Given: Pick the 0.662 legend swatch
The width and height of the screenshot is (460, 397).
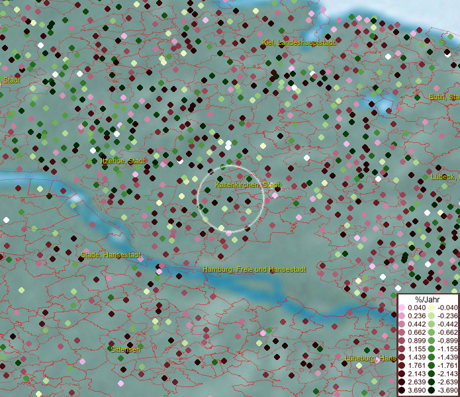Looking at the screenshot, I should click(402, 333).
